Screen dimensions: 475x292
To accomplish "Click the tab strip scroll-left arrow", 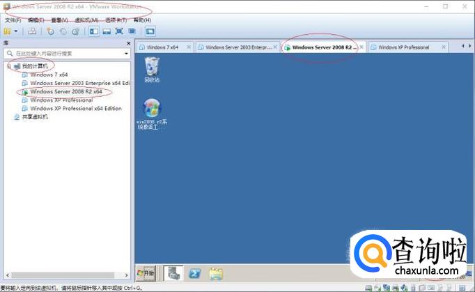I will (x=463, y=46).
